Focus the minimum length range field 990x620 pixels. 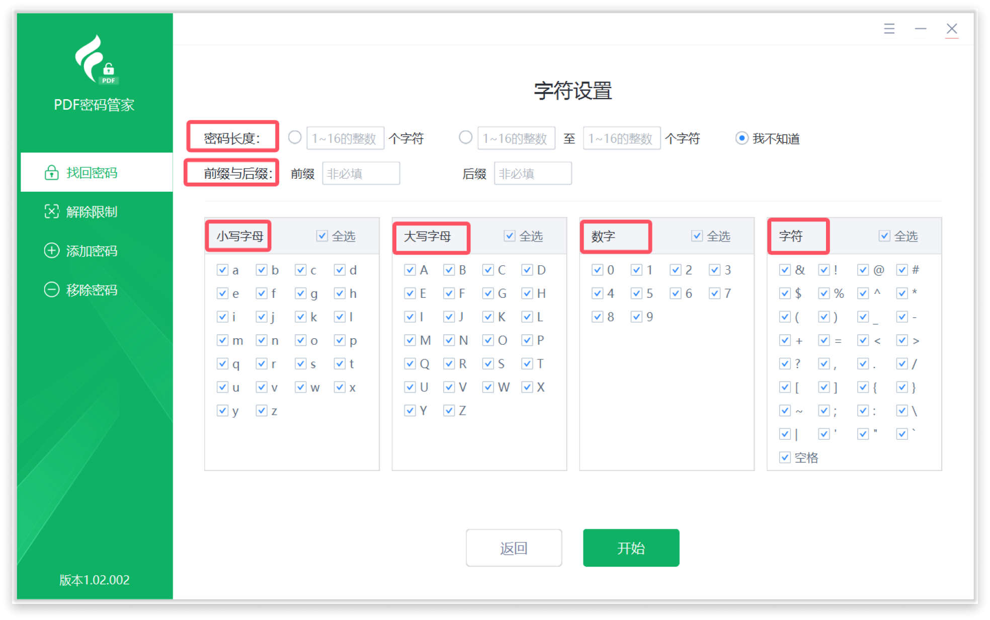coord(517,138)
